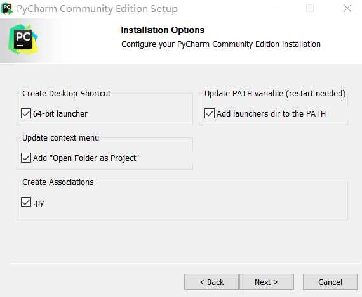Disable the Add "Open Folder as Project" checkbox

26,158
